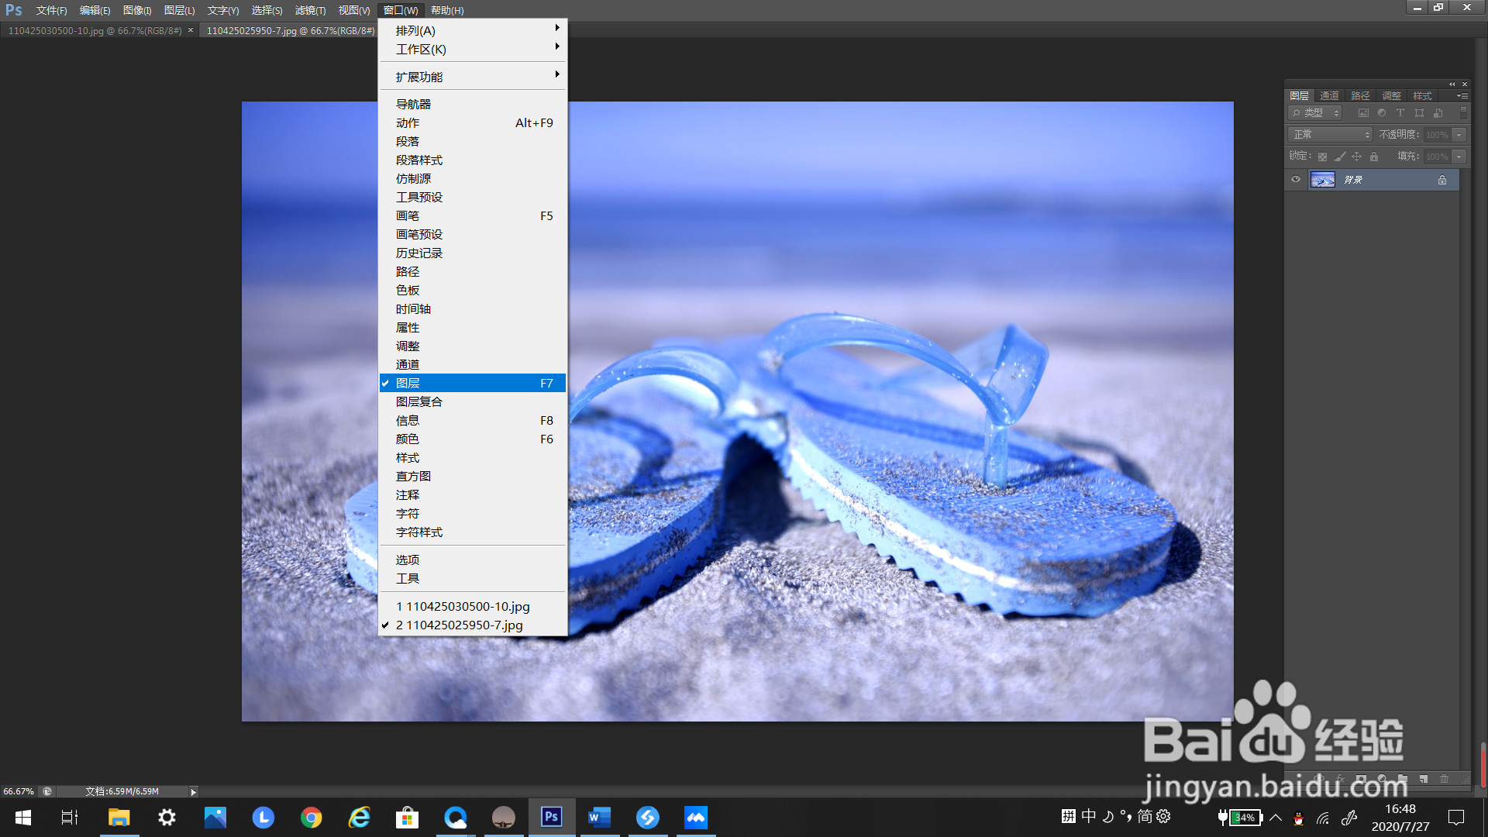This screenshot has width=1488, height=837.
Task: Switch to the 通道 panel tab
Action: (x=1330, y=96)
